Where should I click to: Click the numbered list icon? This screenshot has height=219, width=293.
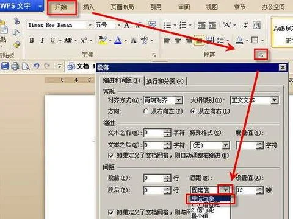pyautogui.click(x=183, y=25)
